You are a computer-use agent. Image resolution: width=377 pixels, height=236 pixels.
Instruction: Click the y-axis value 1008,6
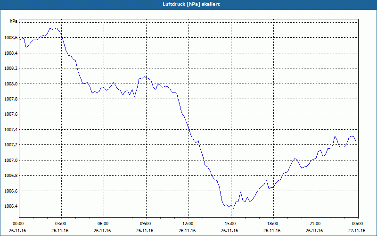11,38
